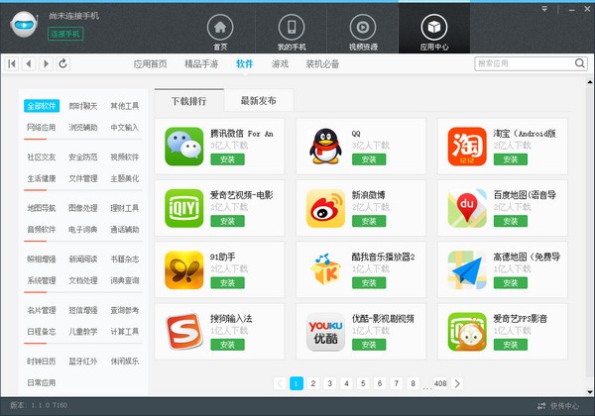The height and width of the screenshot is (416, 595).
Task: Open the title bar dropdown menu icon
Action: (x=544, y=9)
